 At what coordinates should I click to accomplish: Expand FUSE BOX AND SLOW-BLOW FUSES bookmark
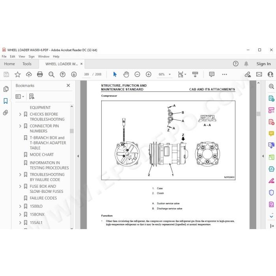(20, 186)
